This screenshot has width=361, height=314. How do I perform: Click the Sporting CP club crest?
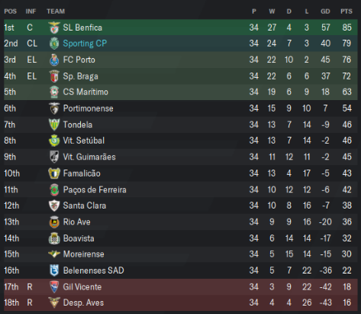pos(54,44)
